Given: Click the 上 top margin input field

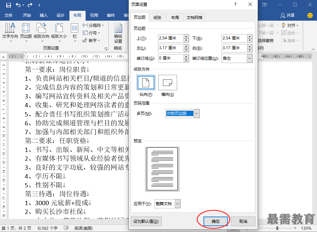Looking at the screenshot, I should 171,38.
